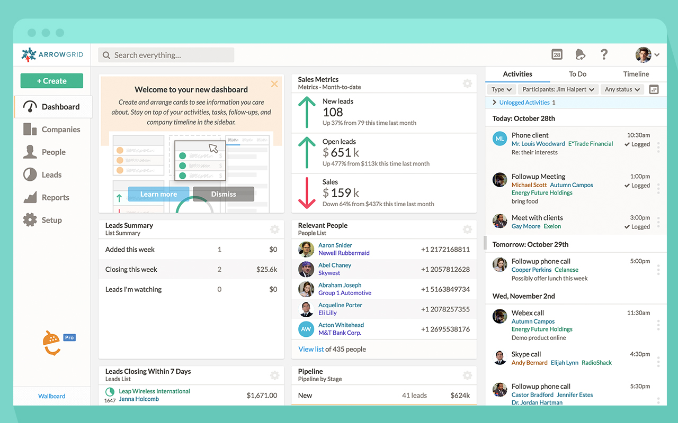The image size is (678, 423).
Task: Open the Participants: Jim Halpert dropdown
Action: (558, 89)
